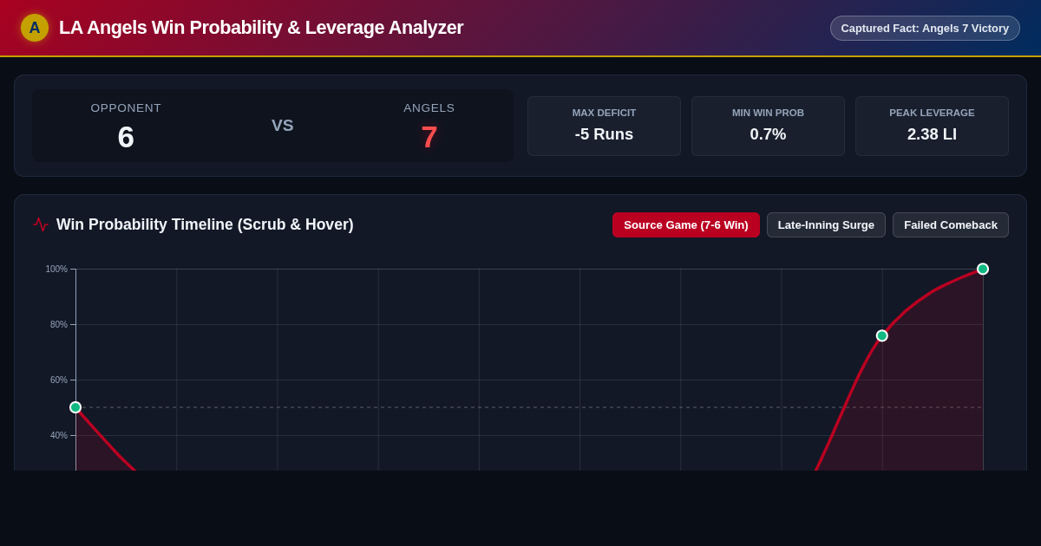The image size is (1041, 546).
Task: Click the ANGELS team label
Action: click(x=429, y=107)
